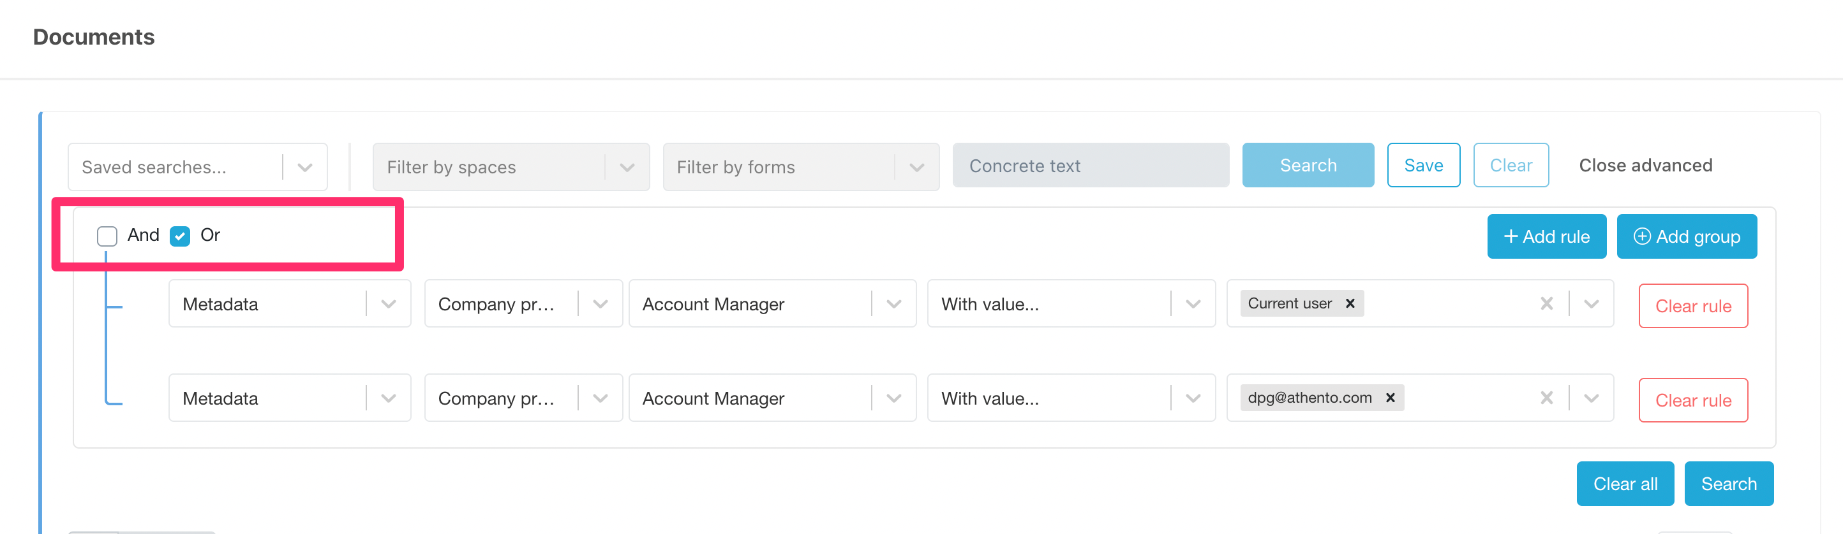Enable the And condition checkbox

pos(107,236)
